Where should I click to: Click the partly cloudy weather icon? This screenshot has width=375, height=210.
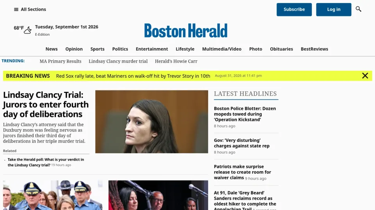28,30
